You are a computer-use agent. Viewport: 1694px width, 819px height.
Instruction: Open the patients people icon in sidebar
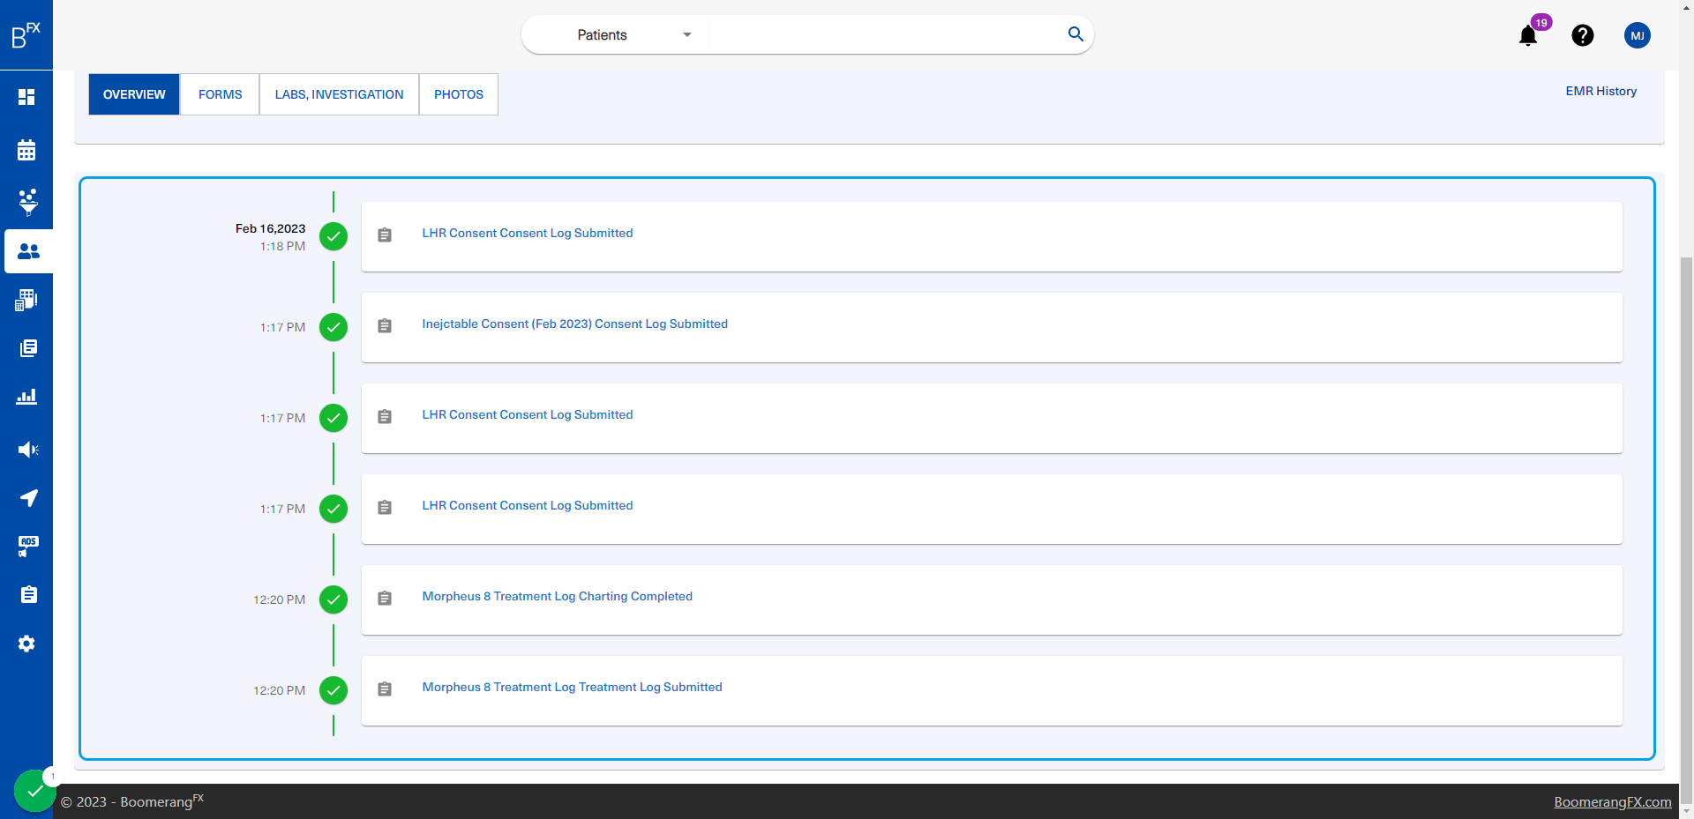28,251
